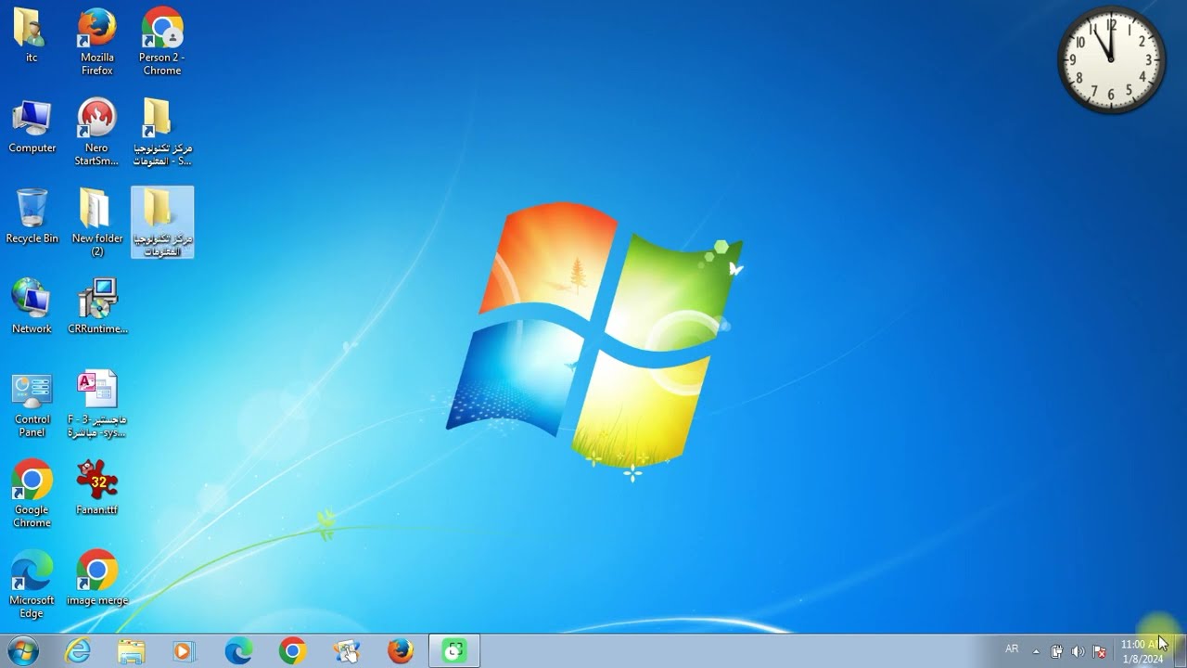Open Windows Media Player from taskbar

click(x=184, y=651)
